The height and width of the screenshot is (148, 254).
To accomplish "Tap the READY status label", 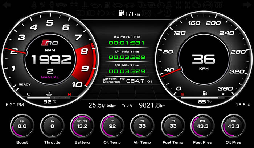I will point(25,84).
